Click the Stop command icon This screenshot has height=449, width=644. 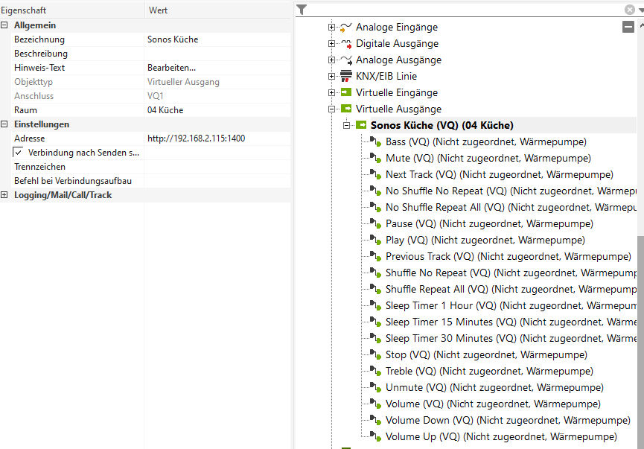click(x=375, y=355)
